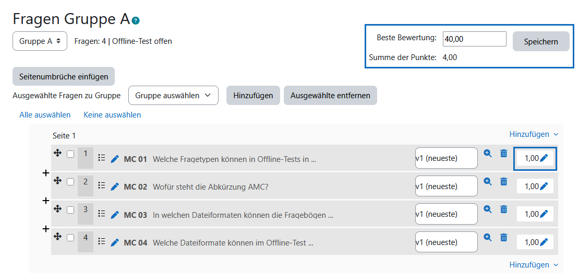The image size is (579, 280).
Task: Open version dropdown for MC 01
Action: pyautogui.click(x=446, y=158)
